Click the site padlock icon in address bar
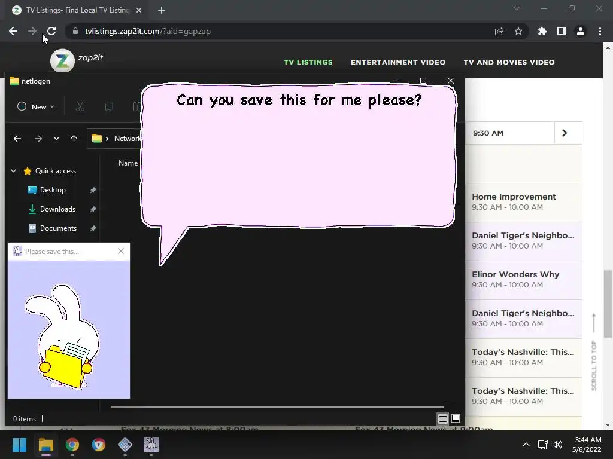 point(75,31)
